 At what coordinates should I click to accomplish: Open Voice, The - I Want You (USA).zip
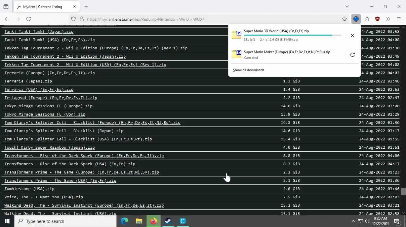44,197
